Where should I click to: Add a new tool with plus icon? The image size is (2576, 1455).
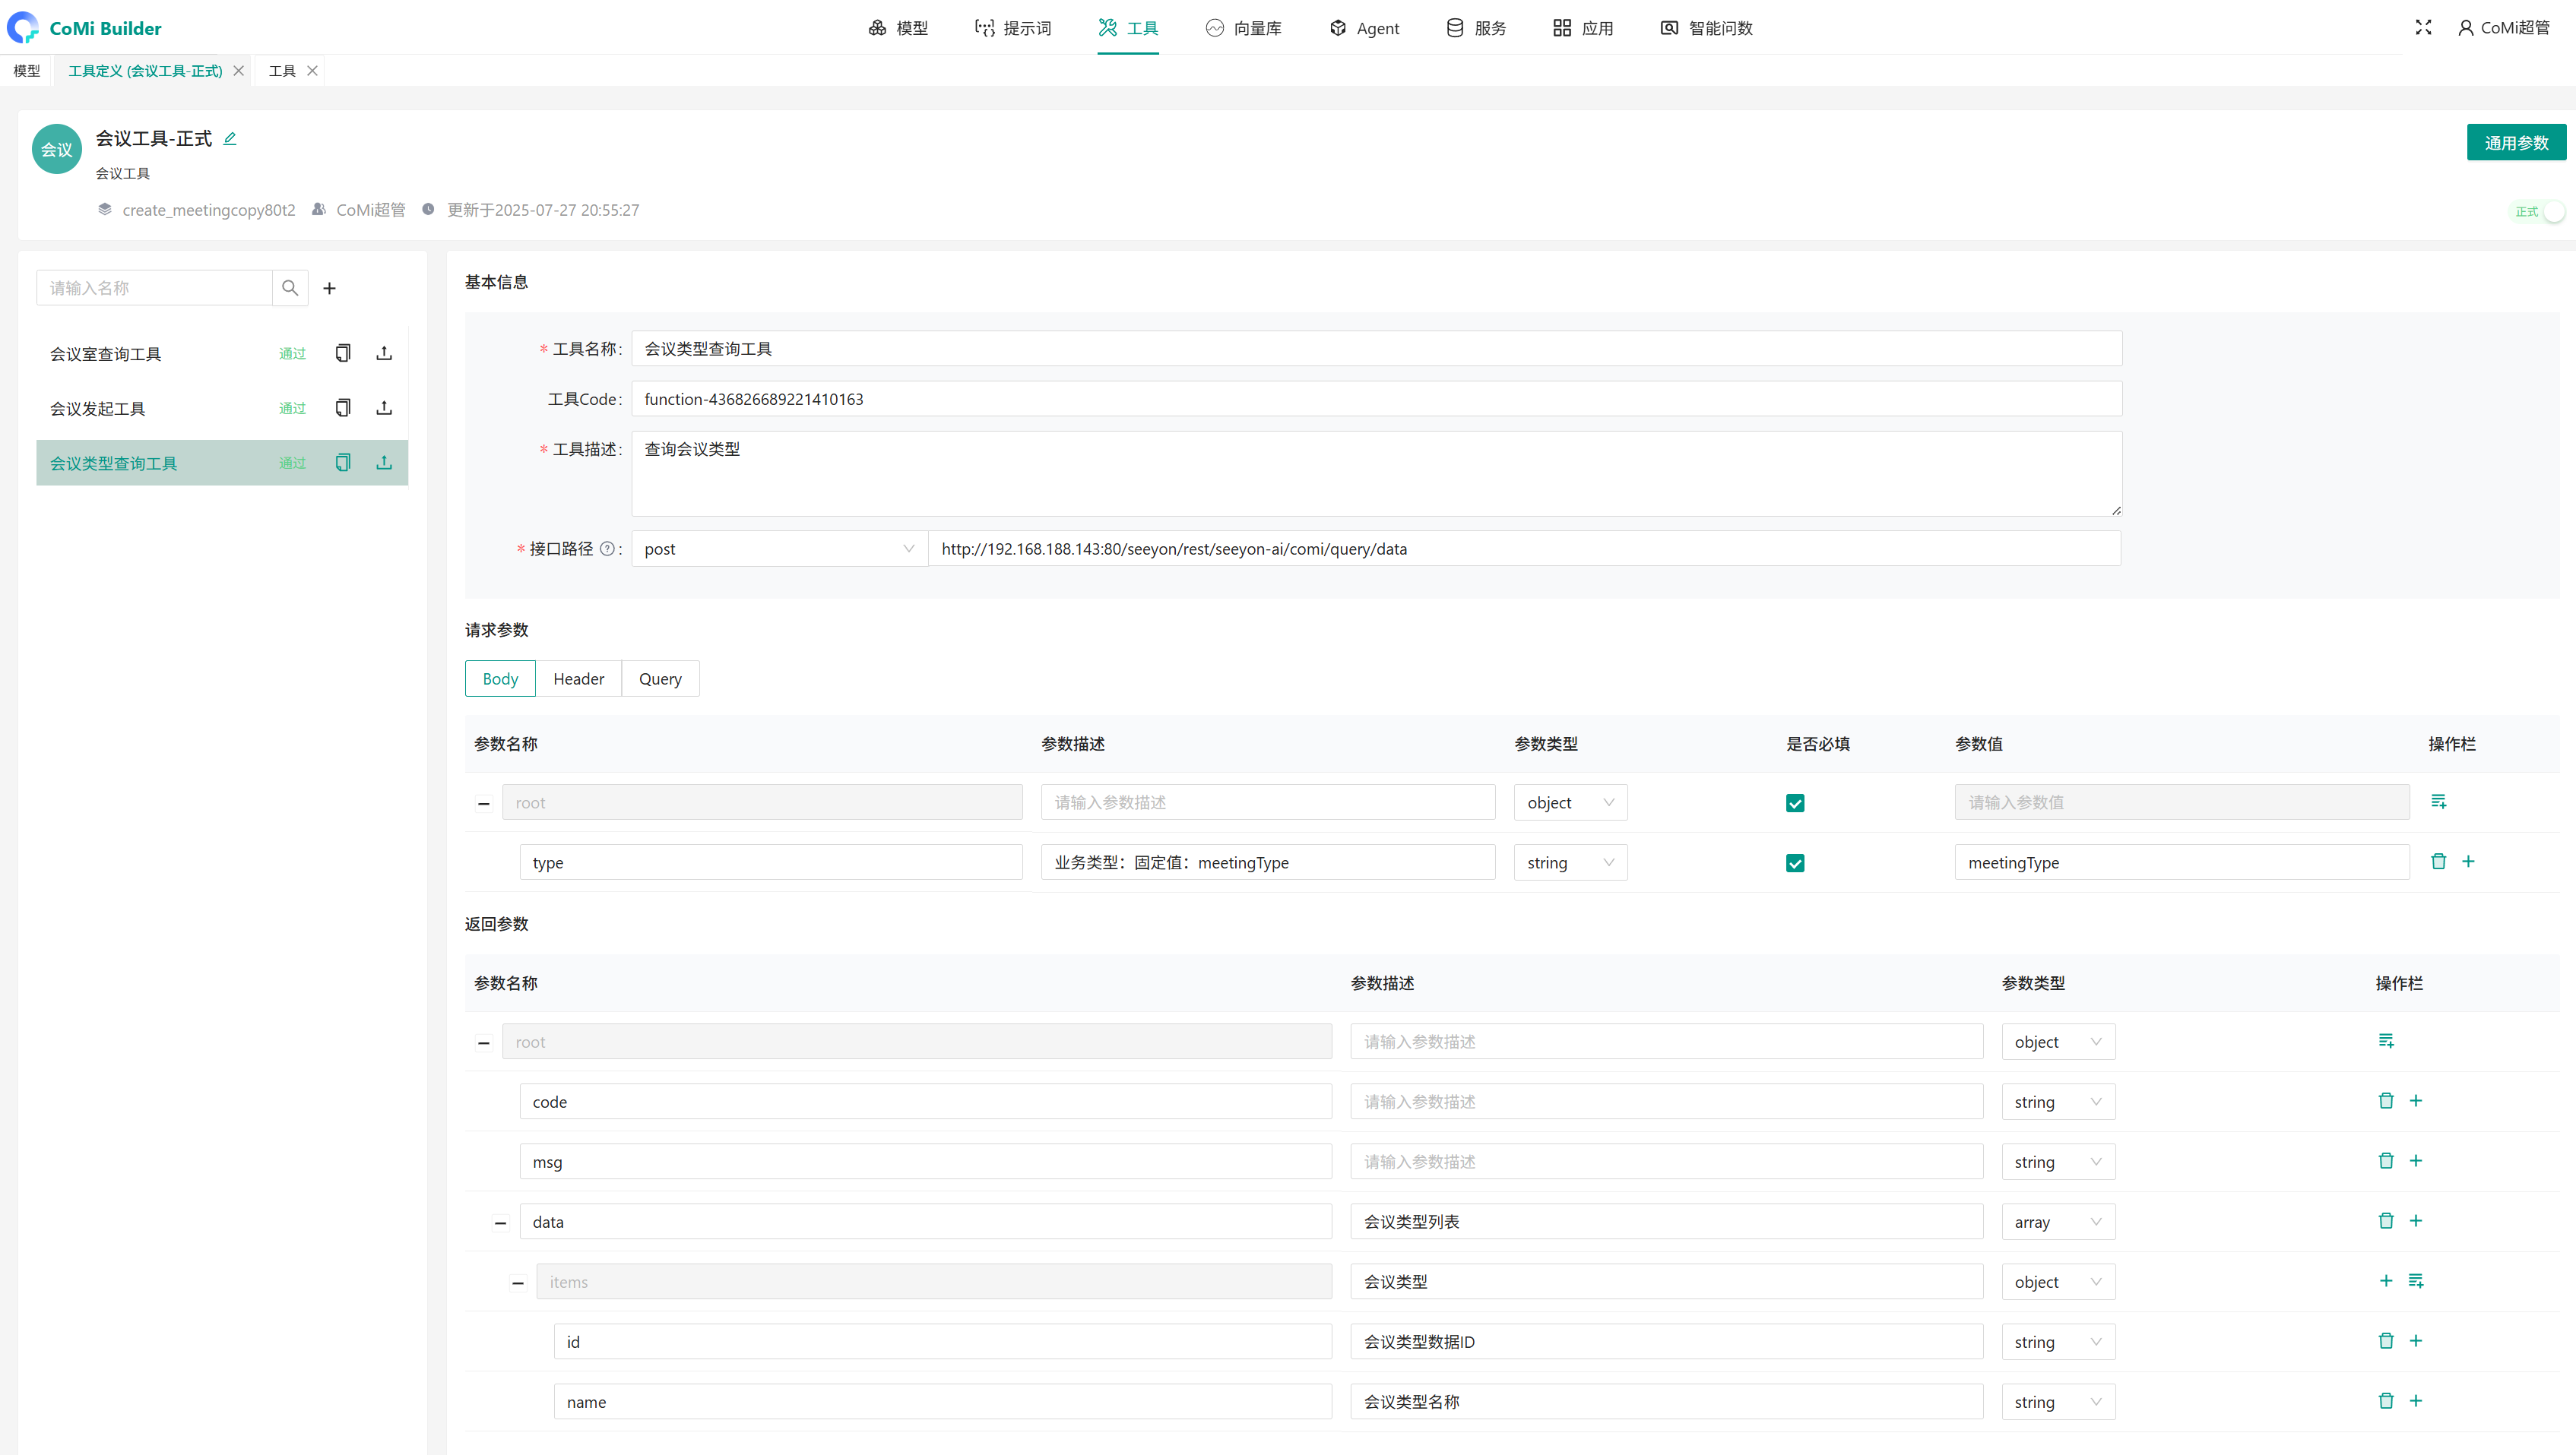click(x=329, y=288)
